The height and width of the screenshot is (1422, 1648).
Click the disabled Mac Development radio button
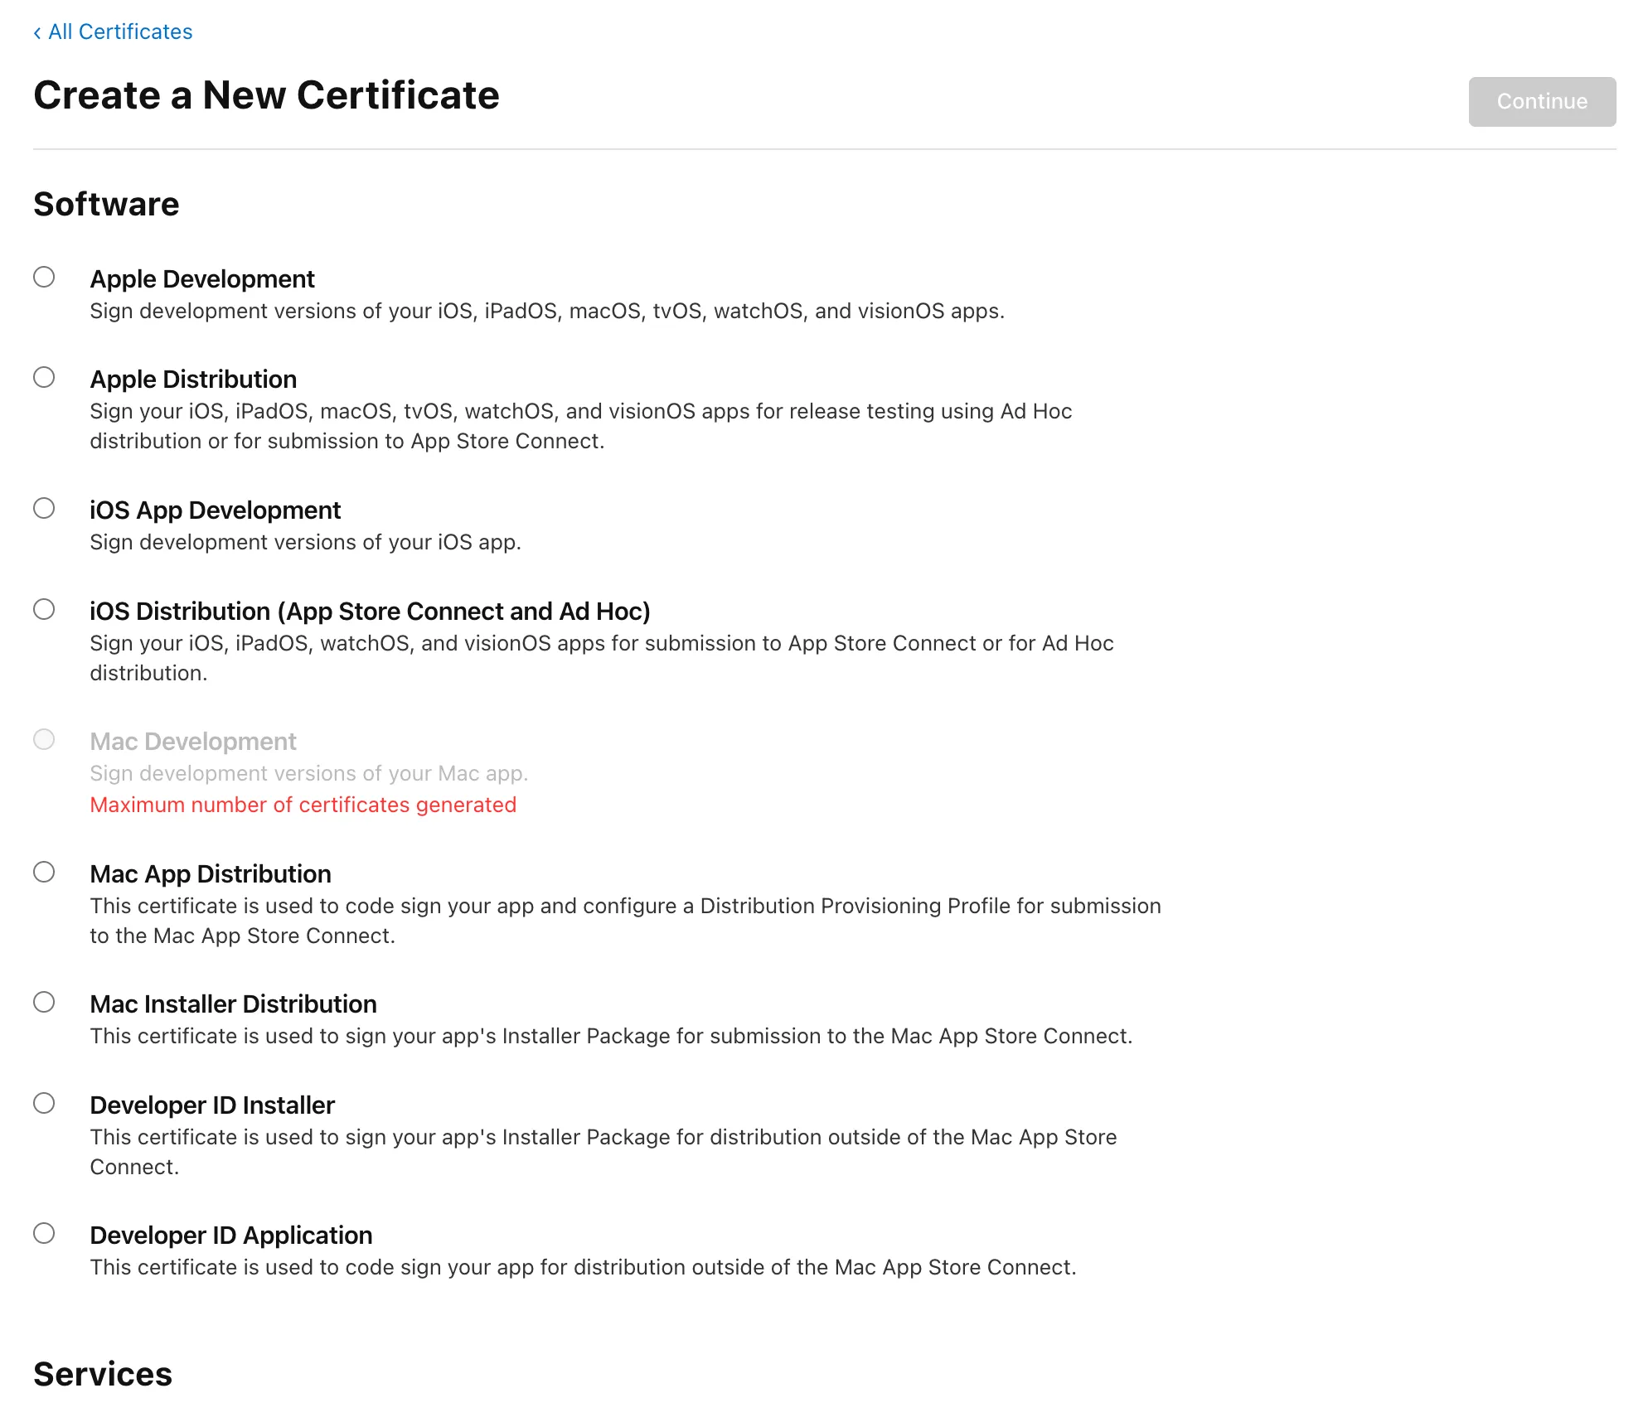pos(44,739)
